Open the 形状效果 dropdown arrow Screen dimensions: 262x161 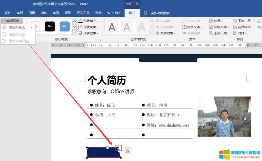click(98, 33)
